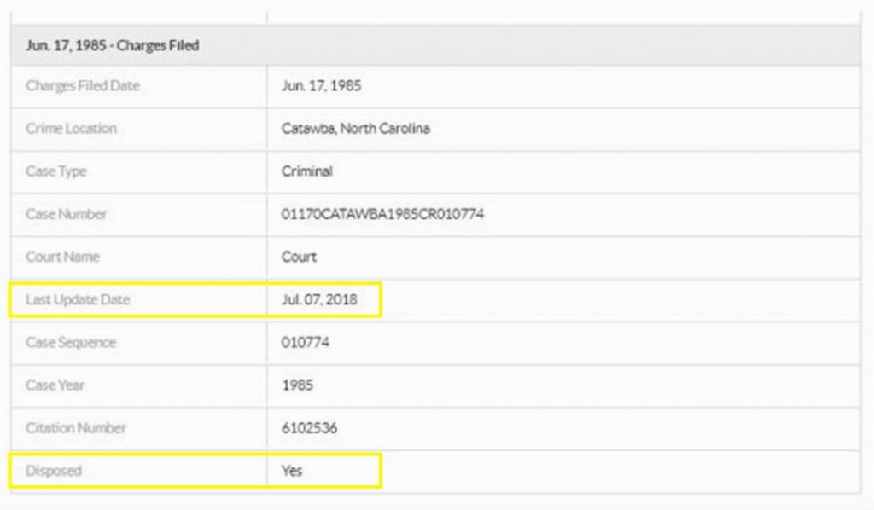874x510 pixels.
Task: Select the Case Number label
Action: coord(66,214)
